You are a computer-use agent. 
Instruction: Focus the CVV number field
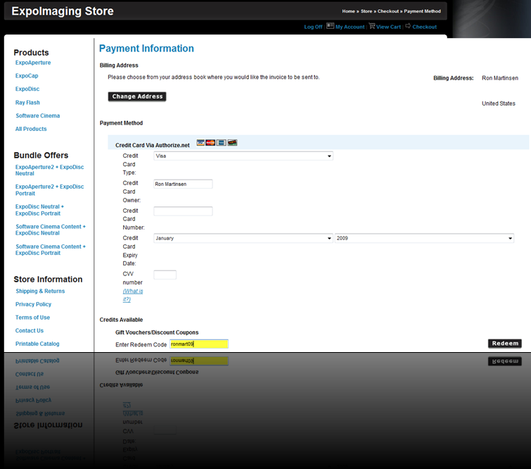click(x=165, y=275)
